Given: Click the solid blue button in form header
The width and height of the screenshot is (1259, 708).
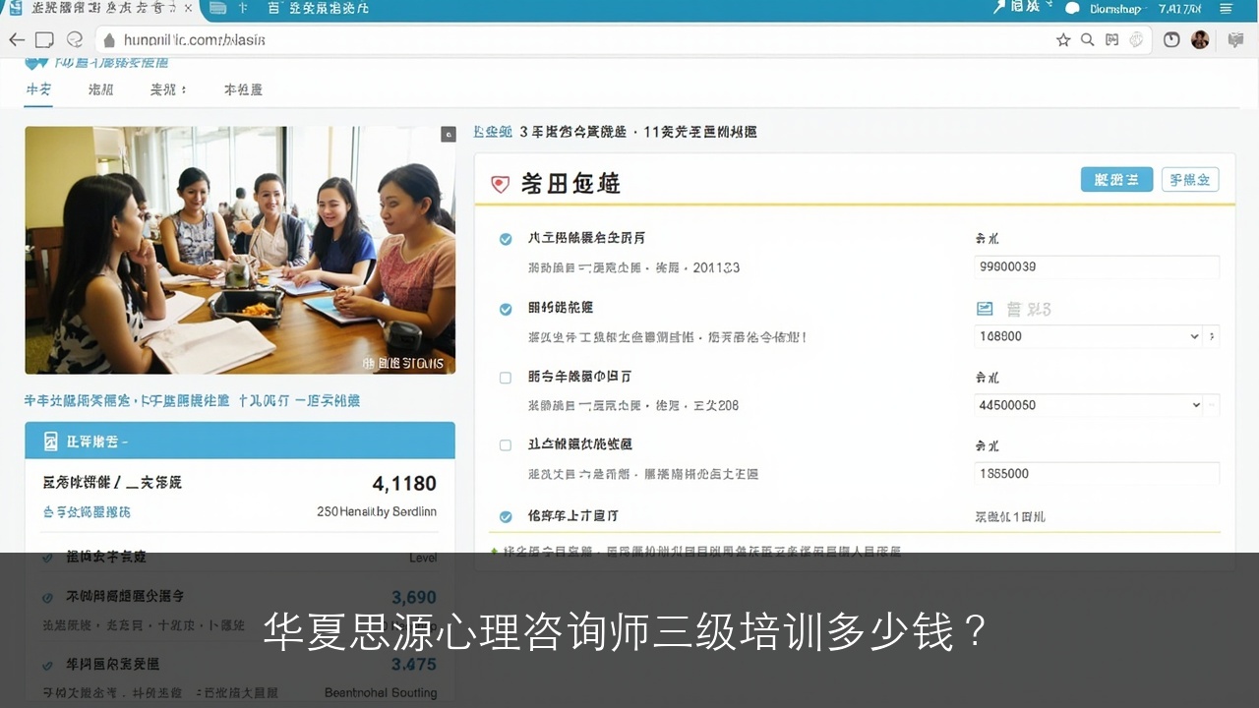Looking at the screenshot, I should (x=1116, y=179).
